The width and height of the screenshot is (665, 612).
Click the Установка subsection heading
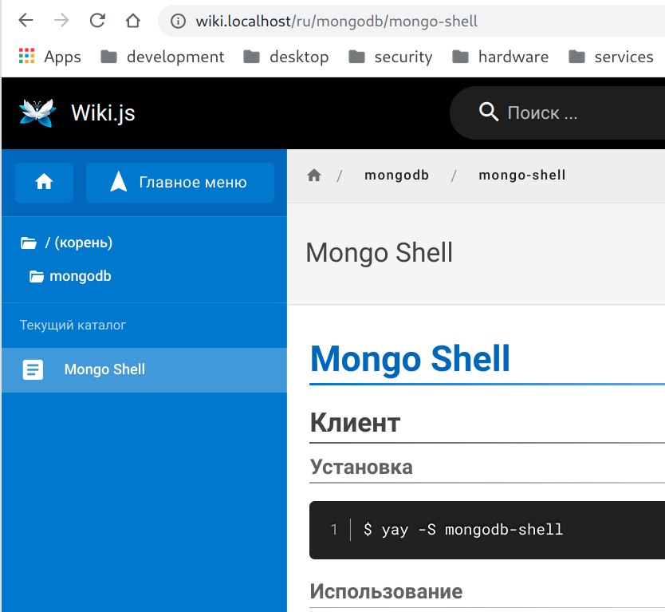pos(361,467)
